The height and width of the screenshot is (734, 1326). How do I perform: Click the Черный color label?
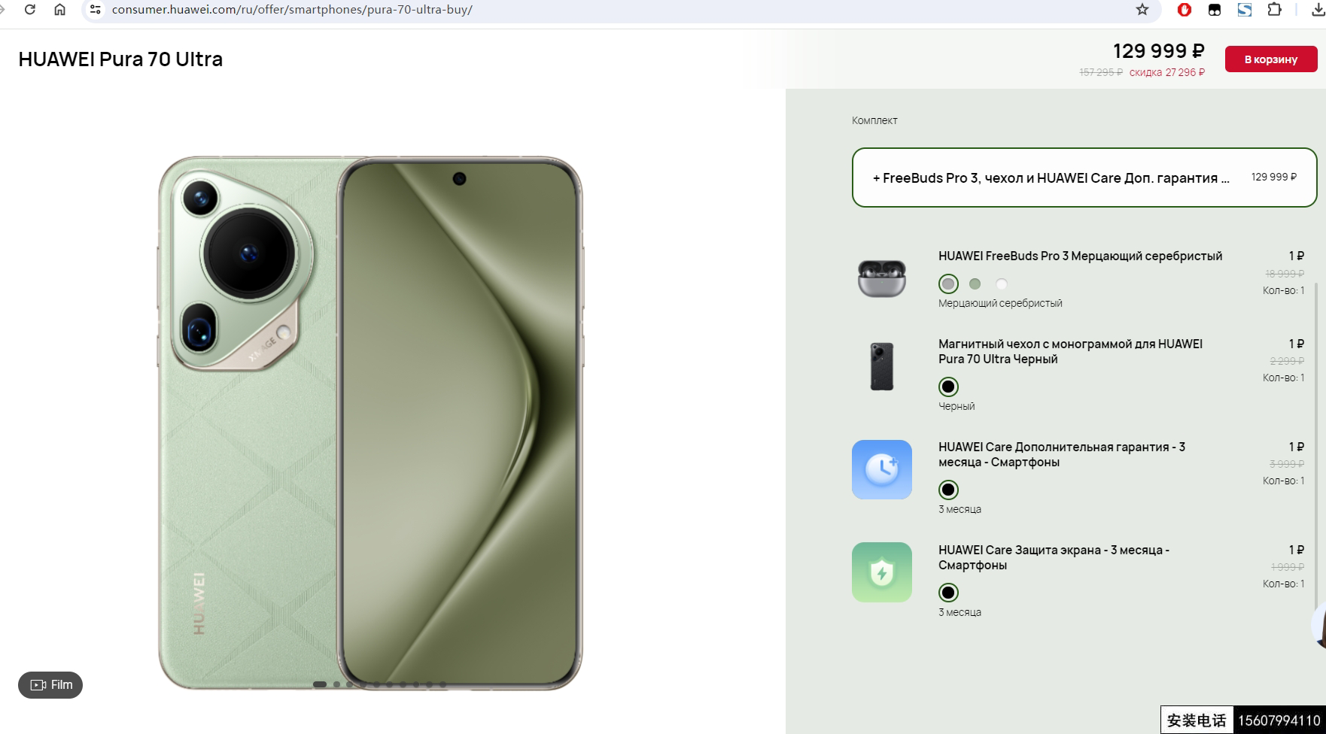956,406
